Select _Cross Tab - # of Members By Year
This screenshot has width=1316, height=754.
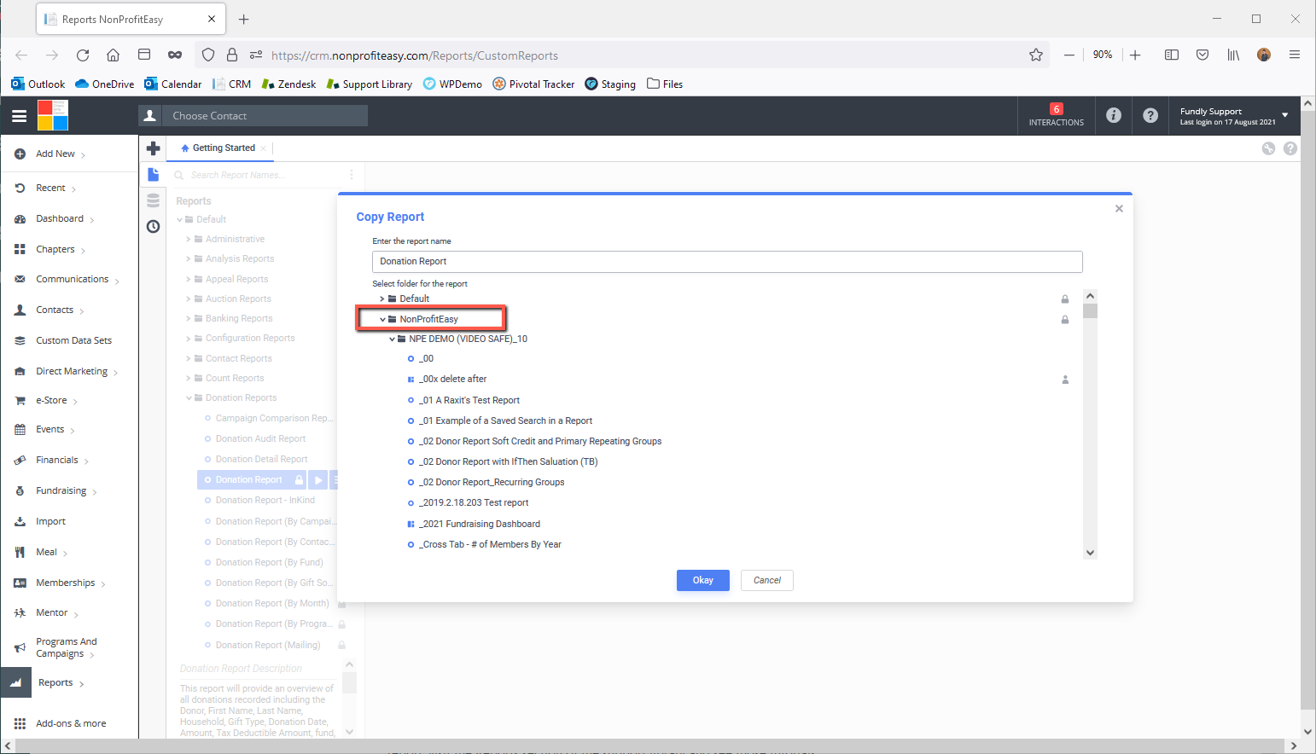point(490,545)
